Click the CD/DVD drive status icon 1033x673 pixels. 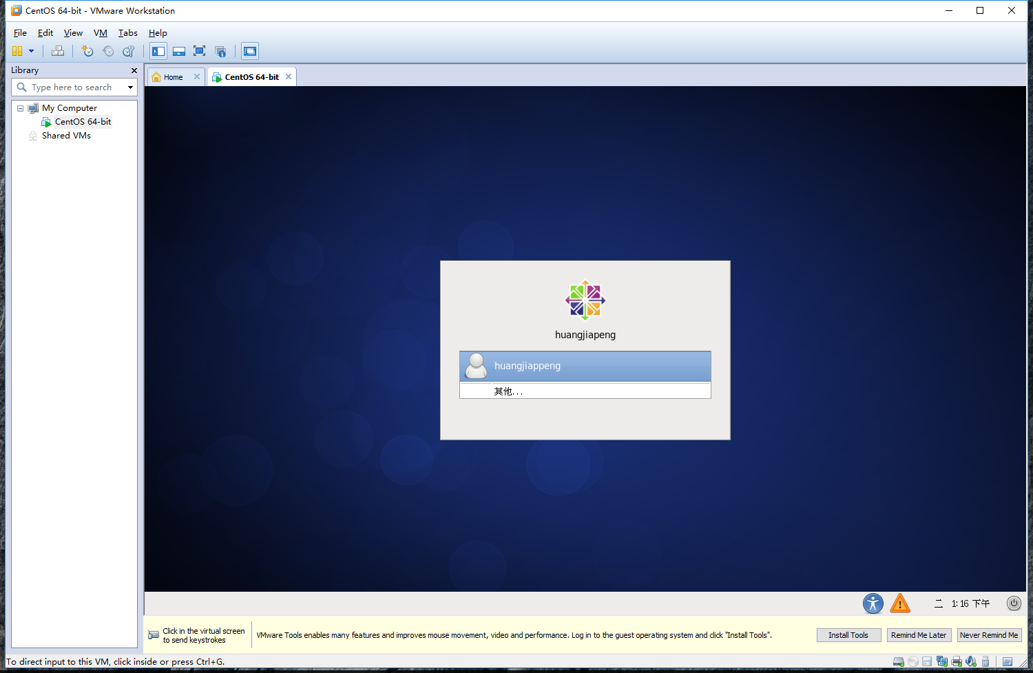[912, 662]
